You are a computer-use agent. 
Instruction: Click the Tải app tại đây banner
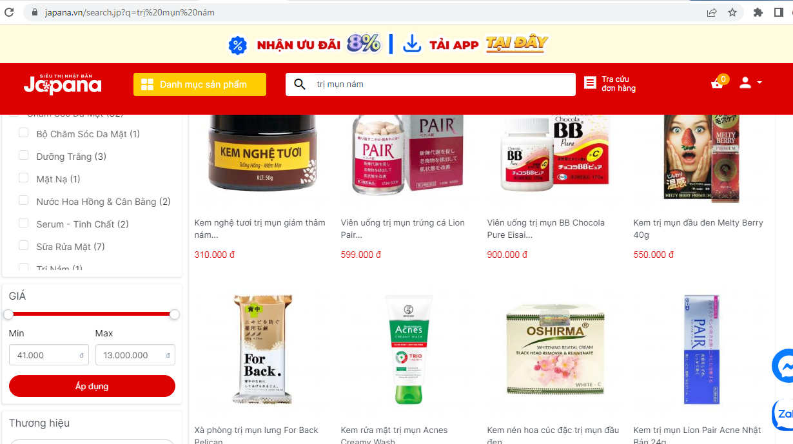(476, 44)
